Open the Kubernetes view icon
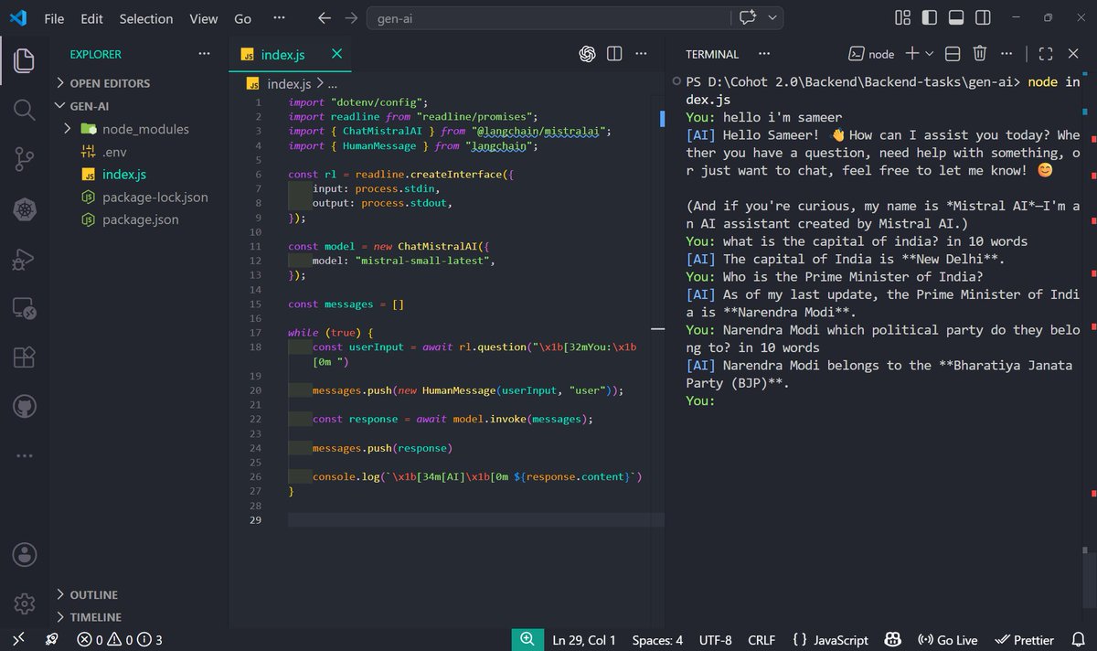Screen dimensions: 1097x651 25,209
